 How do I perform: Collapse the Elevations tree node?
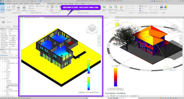[3, 91]
